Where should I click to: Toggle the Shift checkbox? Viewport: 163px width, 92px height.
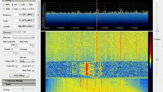pos(4,27)
